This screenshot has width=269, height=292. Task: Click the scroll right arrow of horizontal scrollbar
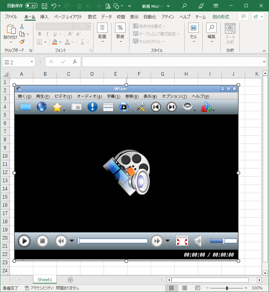(x=259, y=280)
